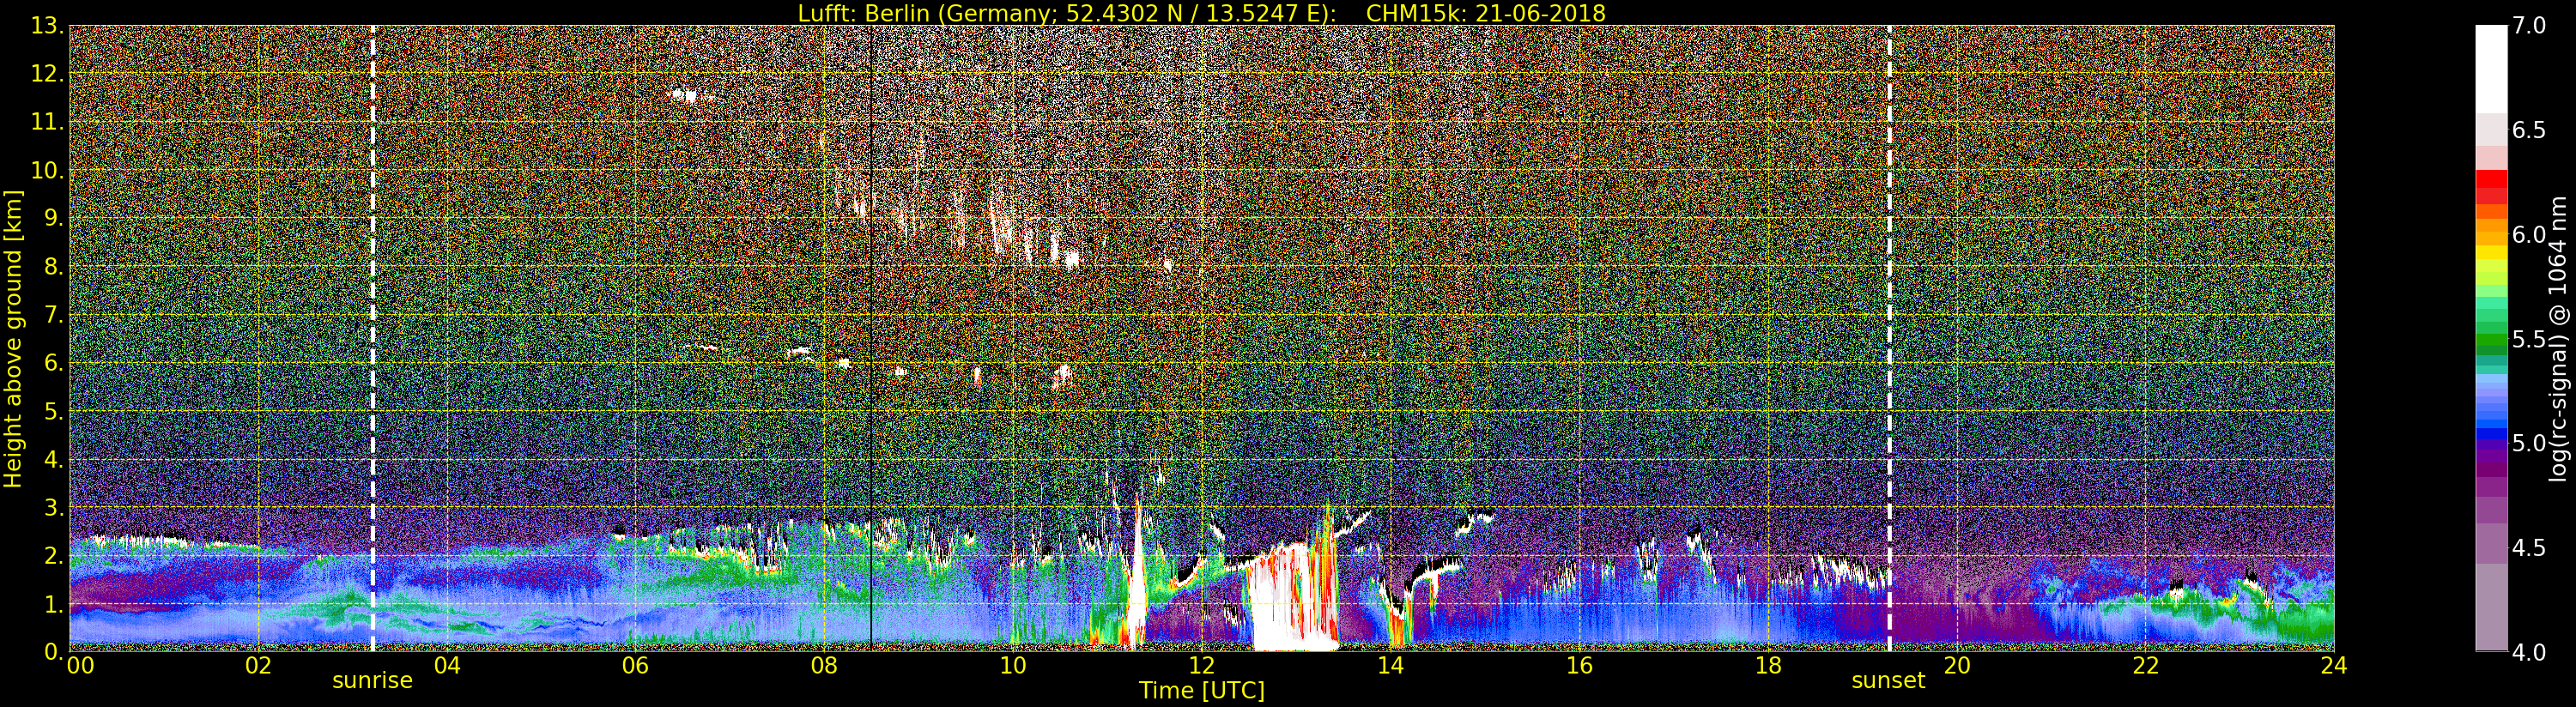Pick the red band on the colorbar
Screen dimensions: 2576x707
pyautogui.click(x=2491, y=178)
